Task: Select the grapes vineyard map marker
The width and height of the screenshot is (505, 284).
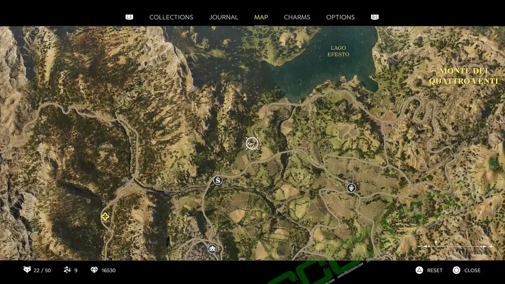Action: pos(351,188)
